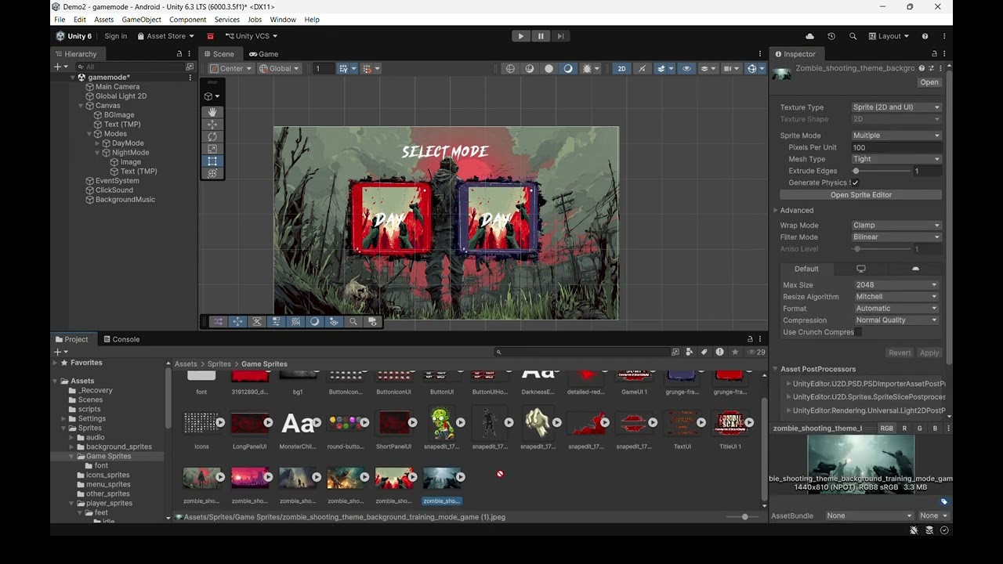Viewport: 1003px width, 564px height.
Task: Open the Center pivot dropdown
Action: coord(230,68)
